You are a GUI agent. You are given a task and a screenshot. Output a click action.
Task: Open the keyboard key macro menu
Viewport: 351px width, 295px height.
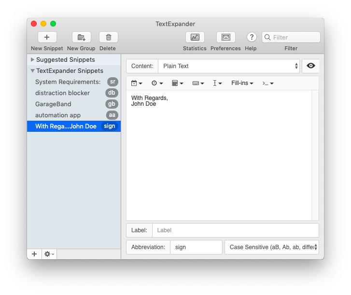198,83
